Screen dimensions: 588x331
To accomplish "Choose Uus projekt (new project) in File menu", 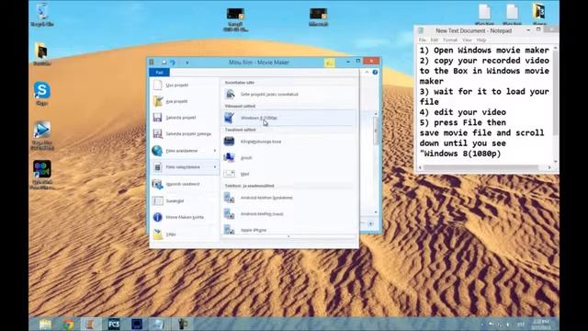I will (x=184, y=86).
